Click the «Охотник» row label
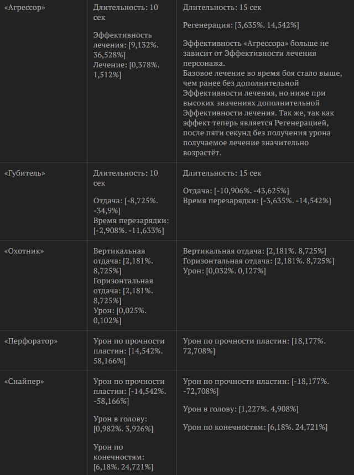This screenshot has height=475, width=354. pos(24,251)
